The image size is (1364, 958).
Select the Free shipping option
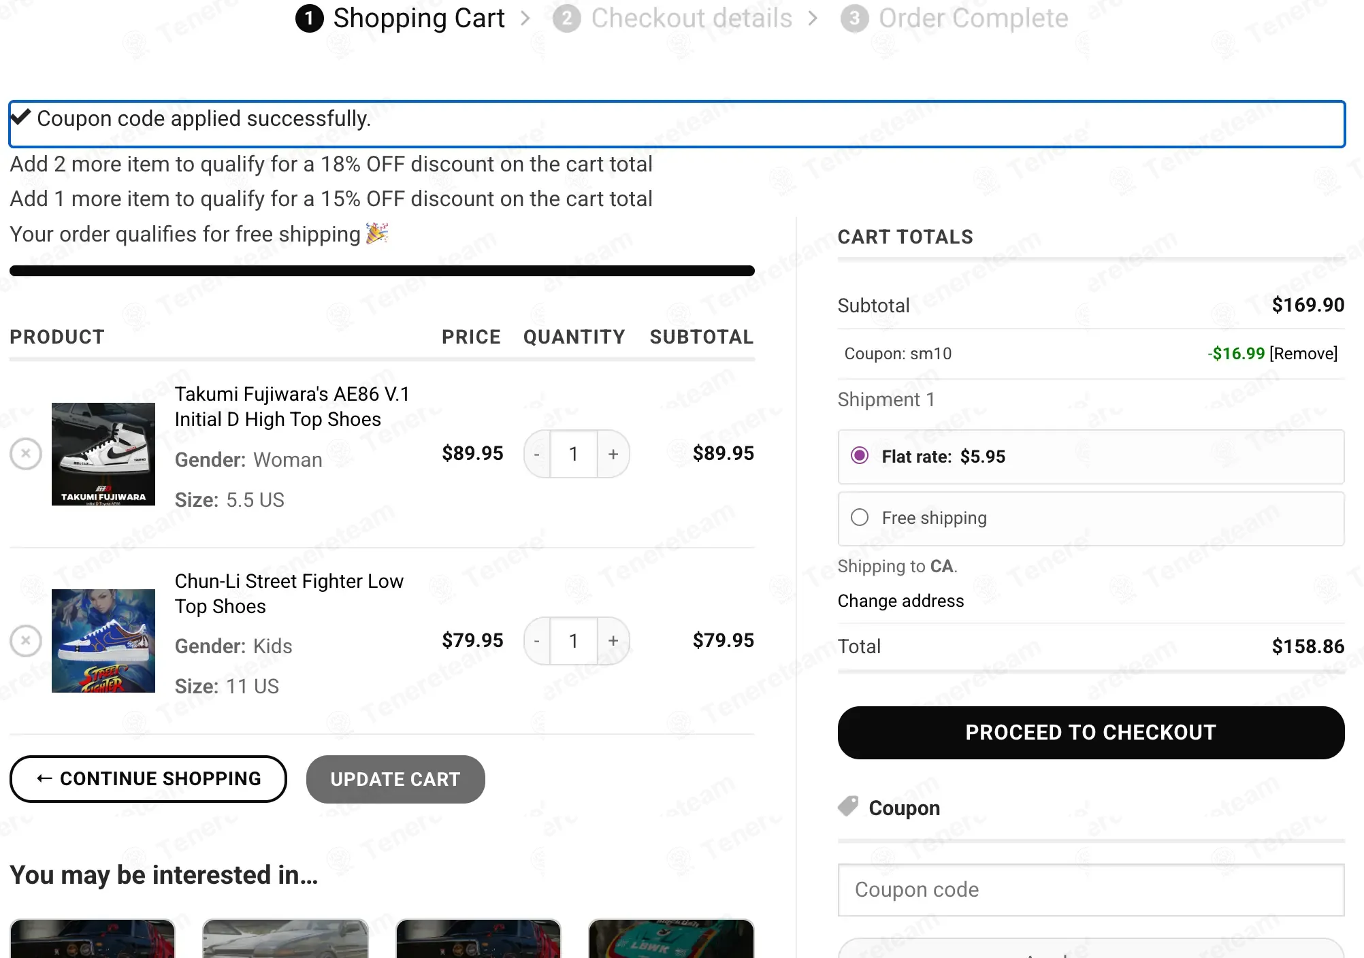860,518
